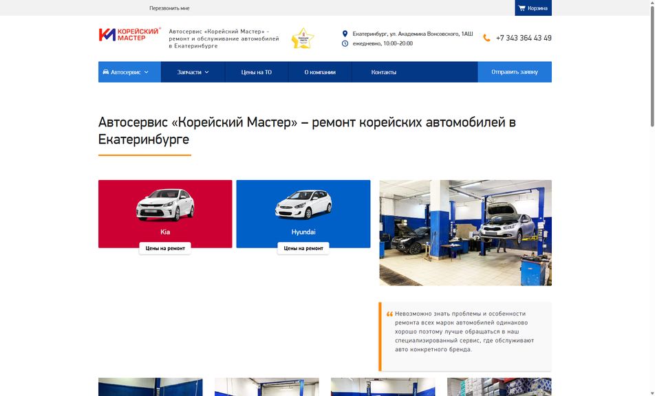The height and width of the screenshot is (396, 655).
Task: Click the white Kia car image
Action: (165, 204)
